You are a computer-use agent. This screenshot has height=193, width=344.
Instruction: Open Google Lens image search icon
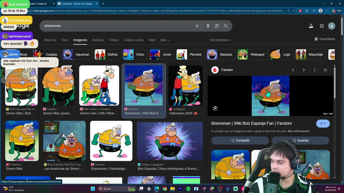217,26
